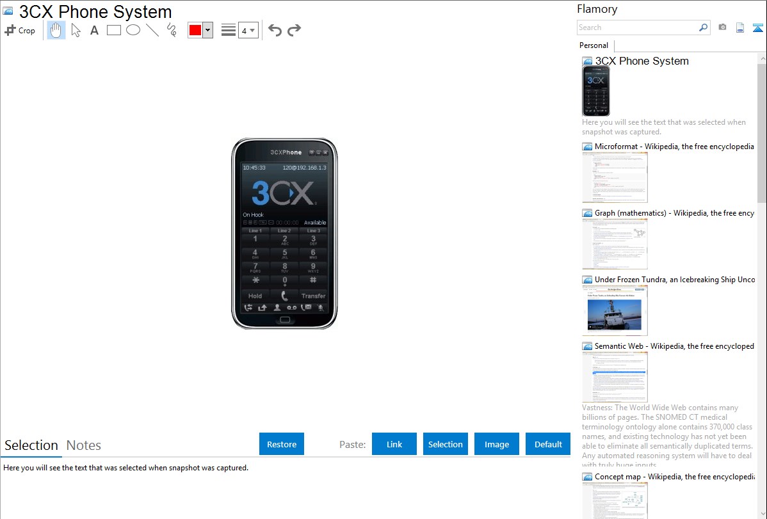Choose the text annotation tool
The image size is (767, 519).
coord(94,30)
